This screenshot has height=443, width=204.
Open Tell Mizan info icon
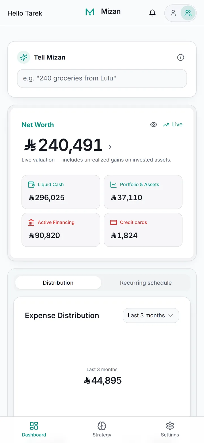[x=180, y=57]
